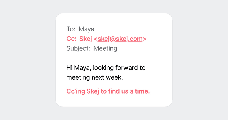Image resolution: width=228 pixels, height=120 pixels.
Task: Select recipient Maya in the To field
Action: 86,29
